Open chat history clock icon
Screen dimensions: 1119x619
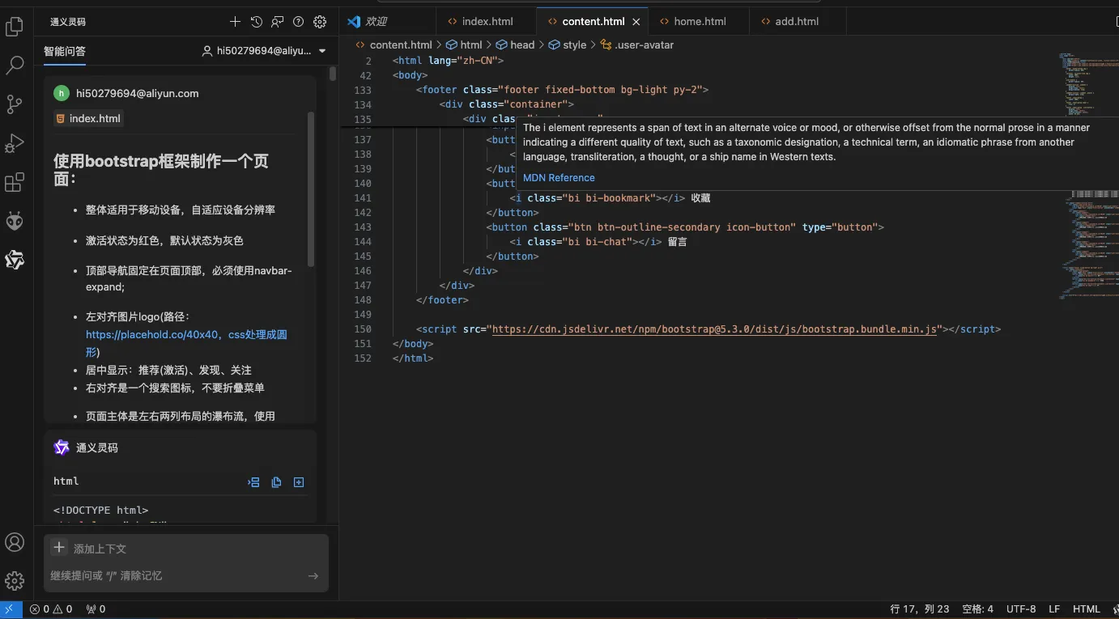[x=257, y=22]
